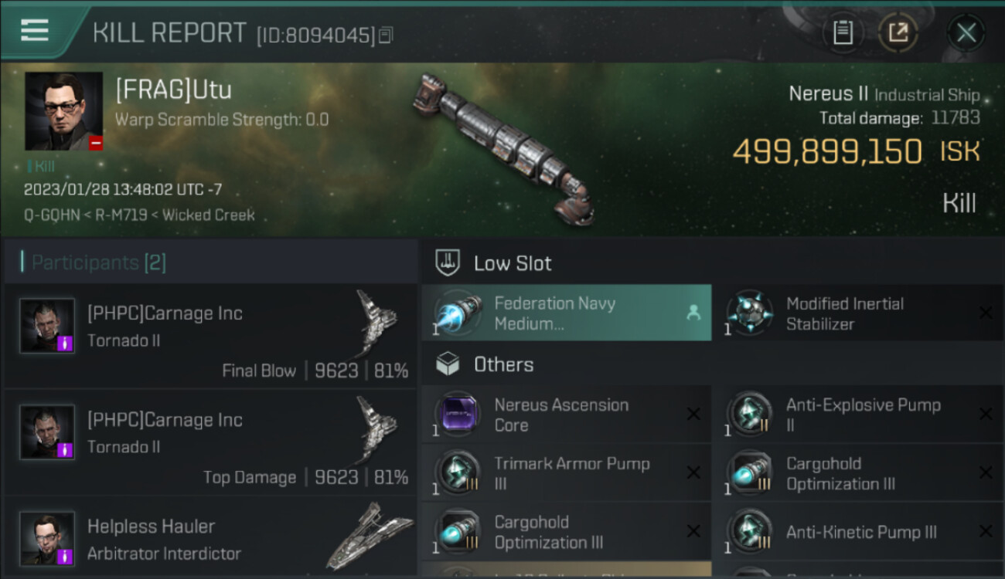The height and width of the screenshot is (579, 1005).
Task: Share the kill report externally
Action: click(x=898, y=32)
